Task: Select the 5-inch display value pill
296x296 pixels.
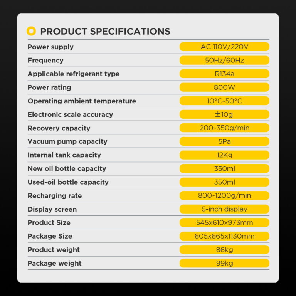Action: [224, 209]
